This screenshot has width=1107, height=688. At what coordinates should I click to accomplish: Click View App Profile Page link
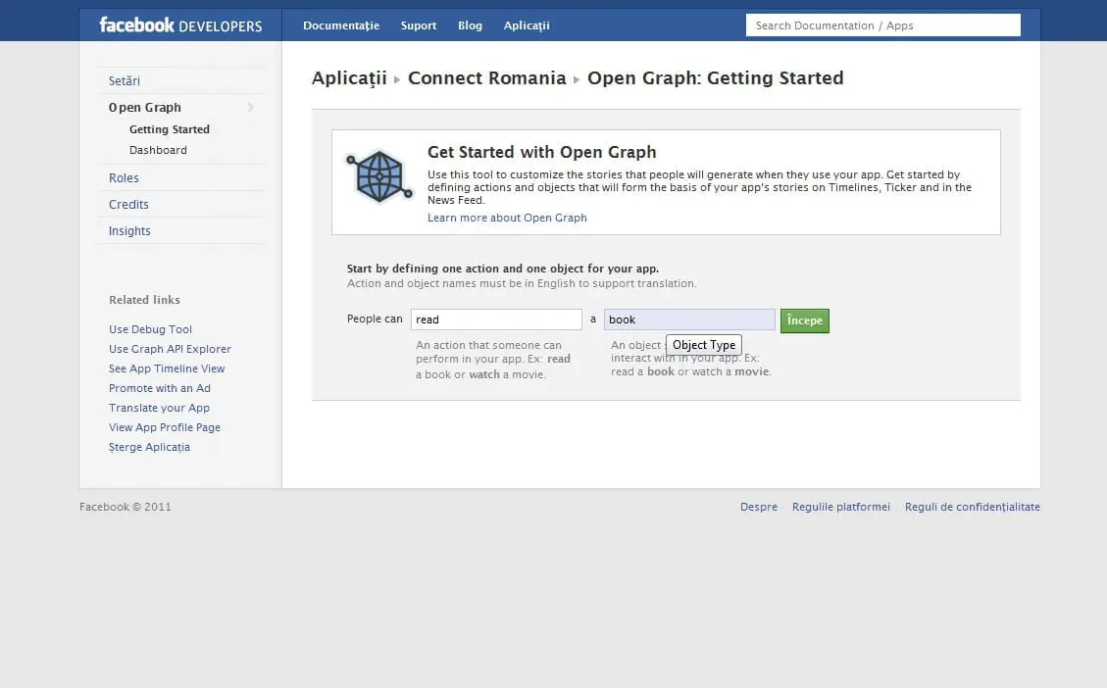(x=165, y=427)
